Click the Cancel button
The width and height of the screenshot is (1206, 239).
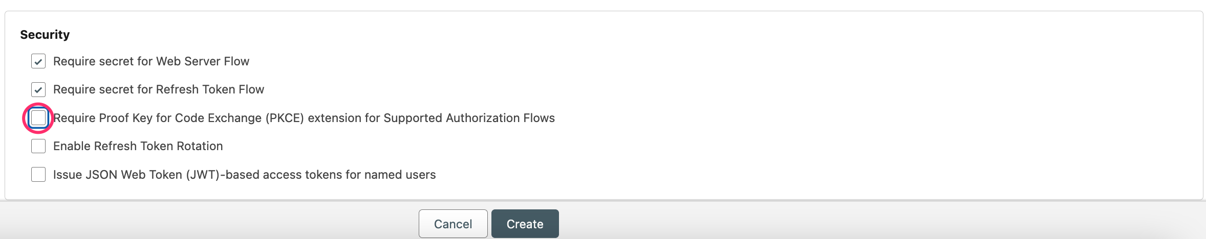point(453,224)
